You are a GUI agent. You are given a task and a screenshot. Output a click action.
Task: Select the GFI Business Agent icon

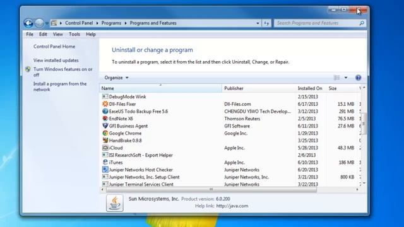[105, 126]
